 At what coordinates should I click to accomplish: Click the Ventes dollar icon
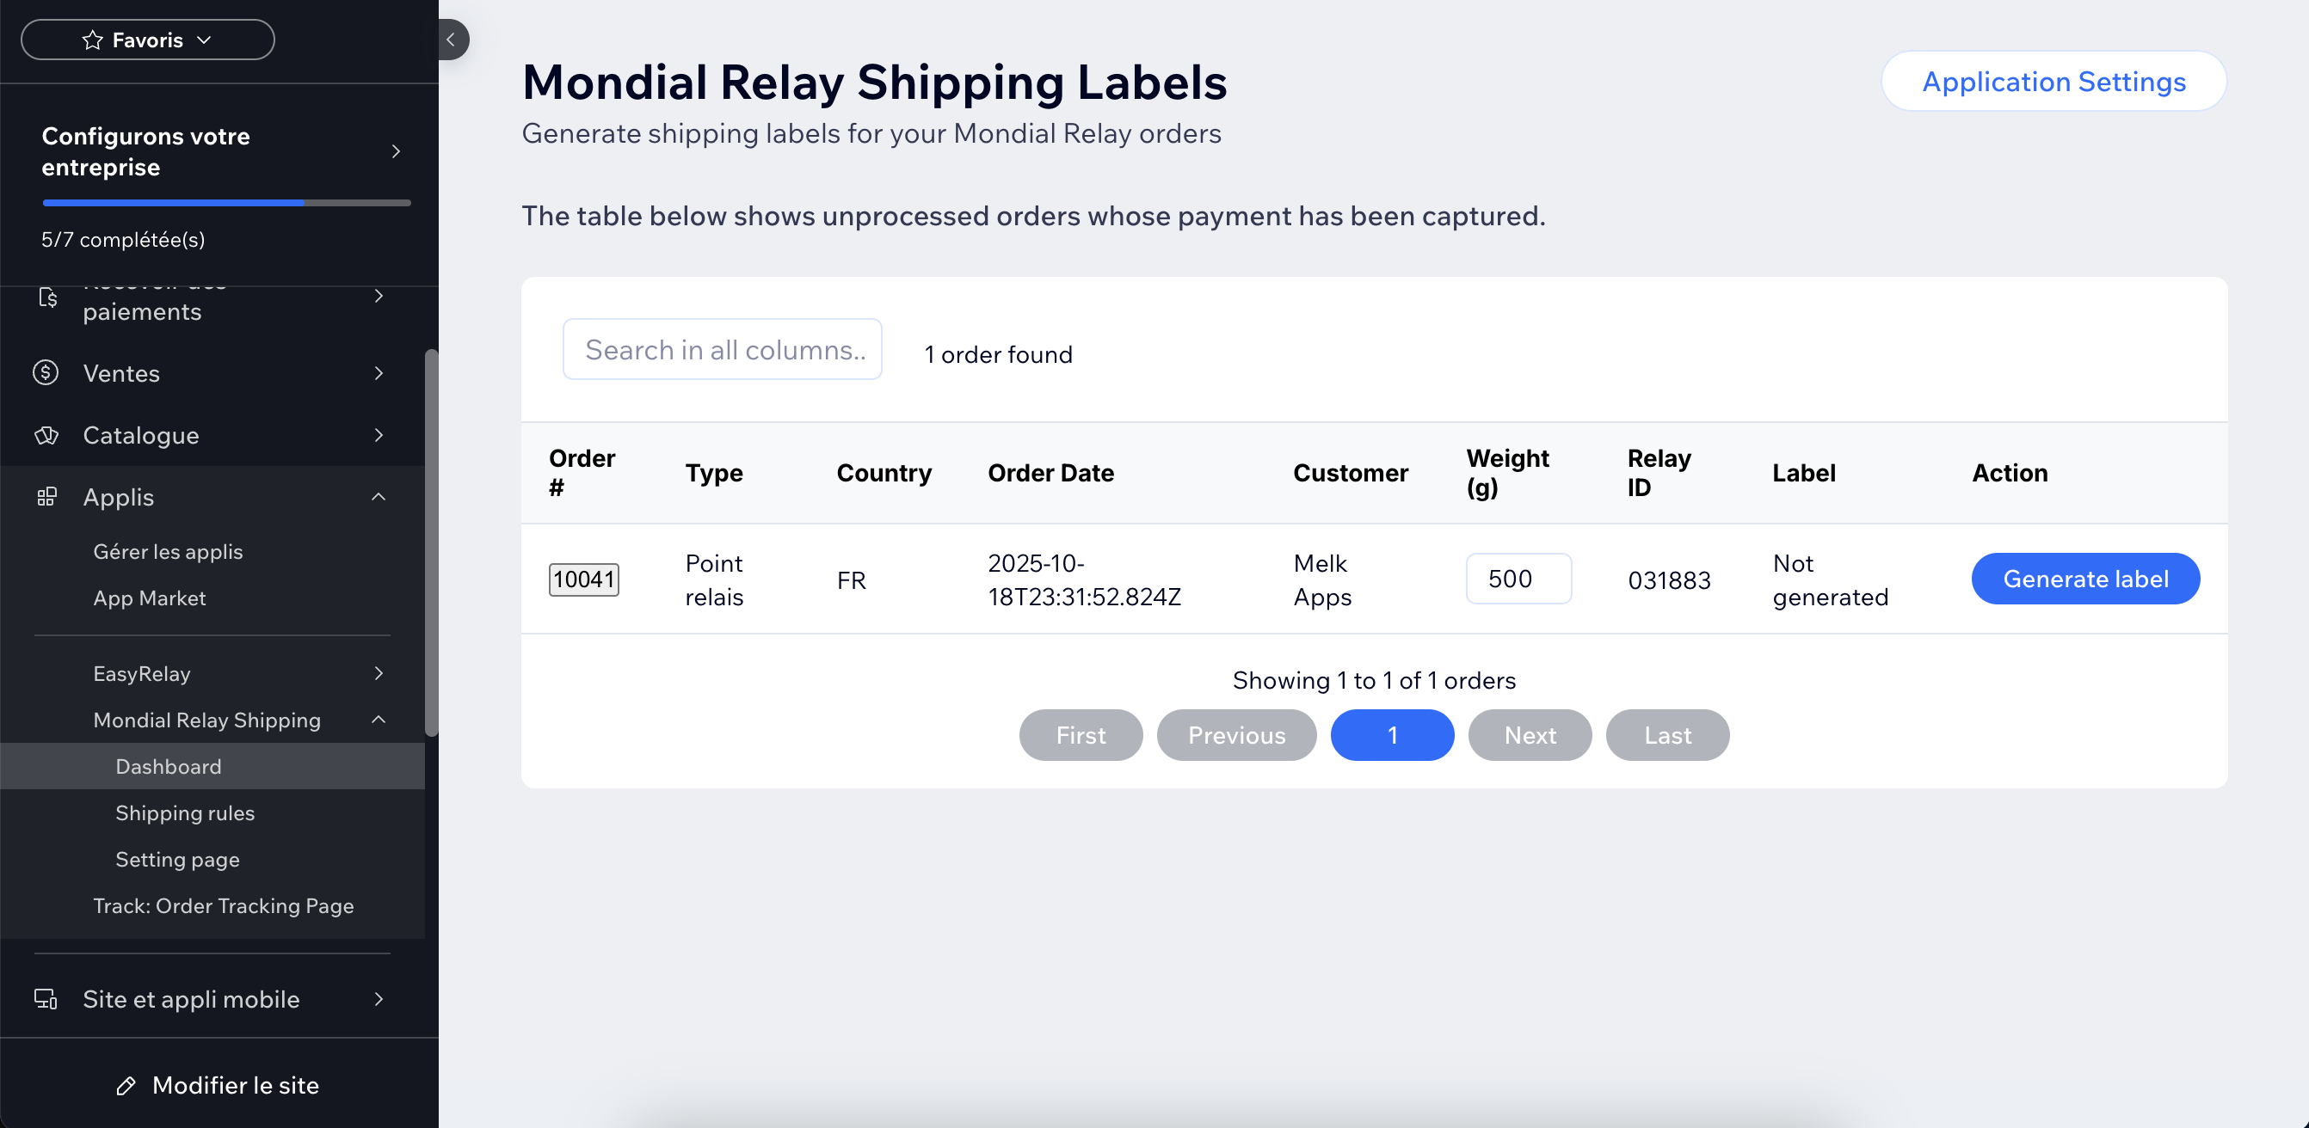click(x=46, y=373)
